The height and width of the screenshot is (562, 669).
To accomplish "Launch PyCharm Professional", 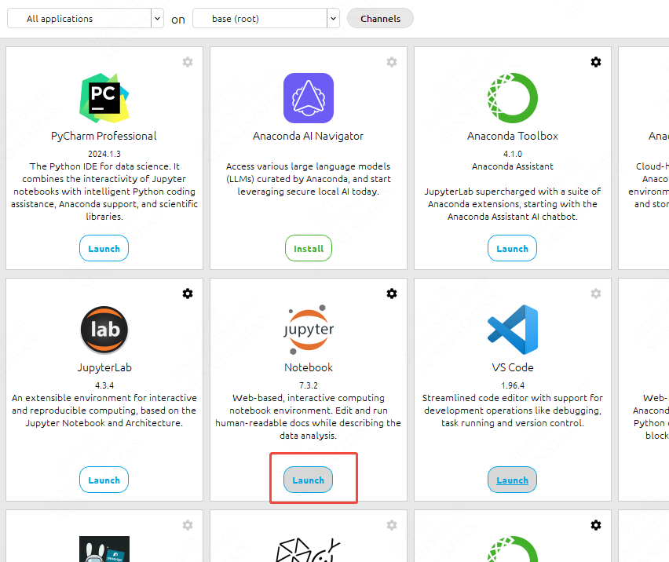I will [104, 248].
